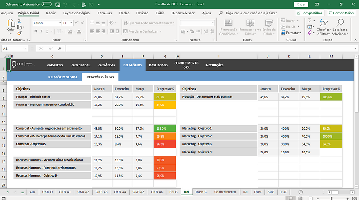Screen dimensions: 359x200
Task: Expand the Calibri font name dropdown
Action: click(x=60, y=23)
